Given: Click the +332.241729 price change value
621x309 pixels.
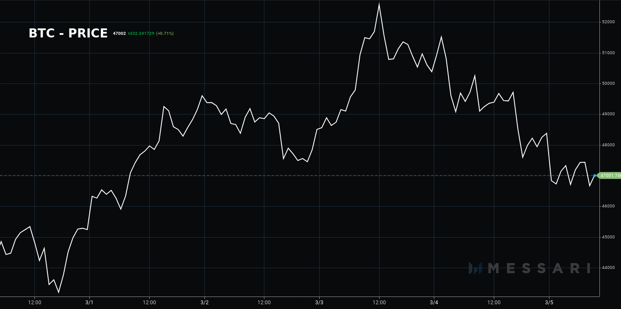Looking at the screenshot, I should click(141, 33).
